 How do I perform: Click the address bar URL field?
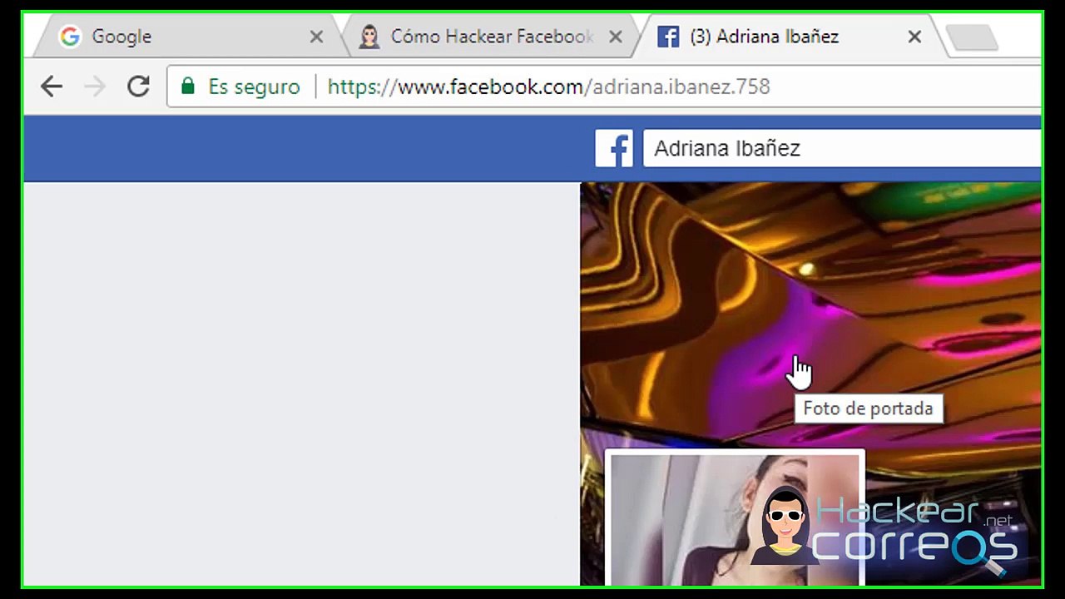click(x=605, y=87)
